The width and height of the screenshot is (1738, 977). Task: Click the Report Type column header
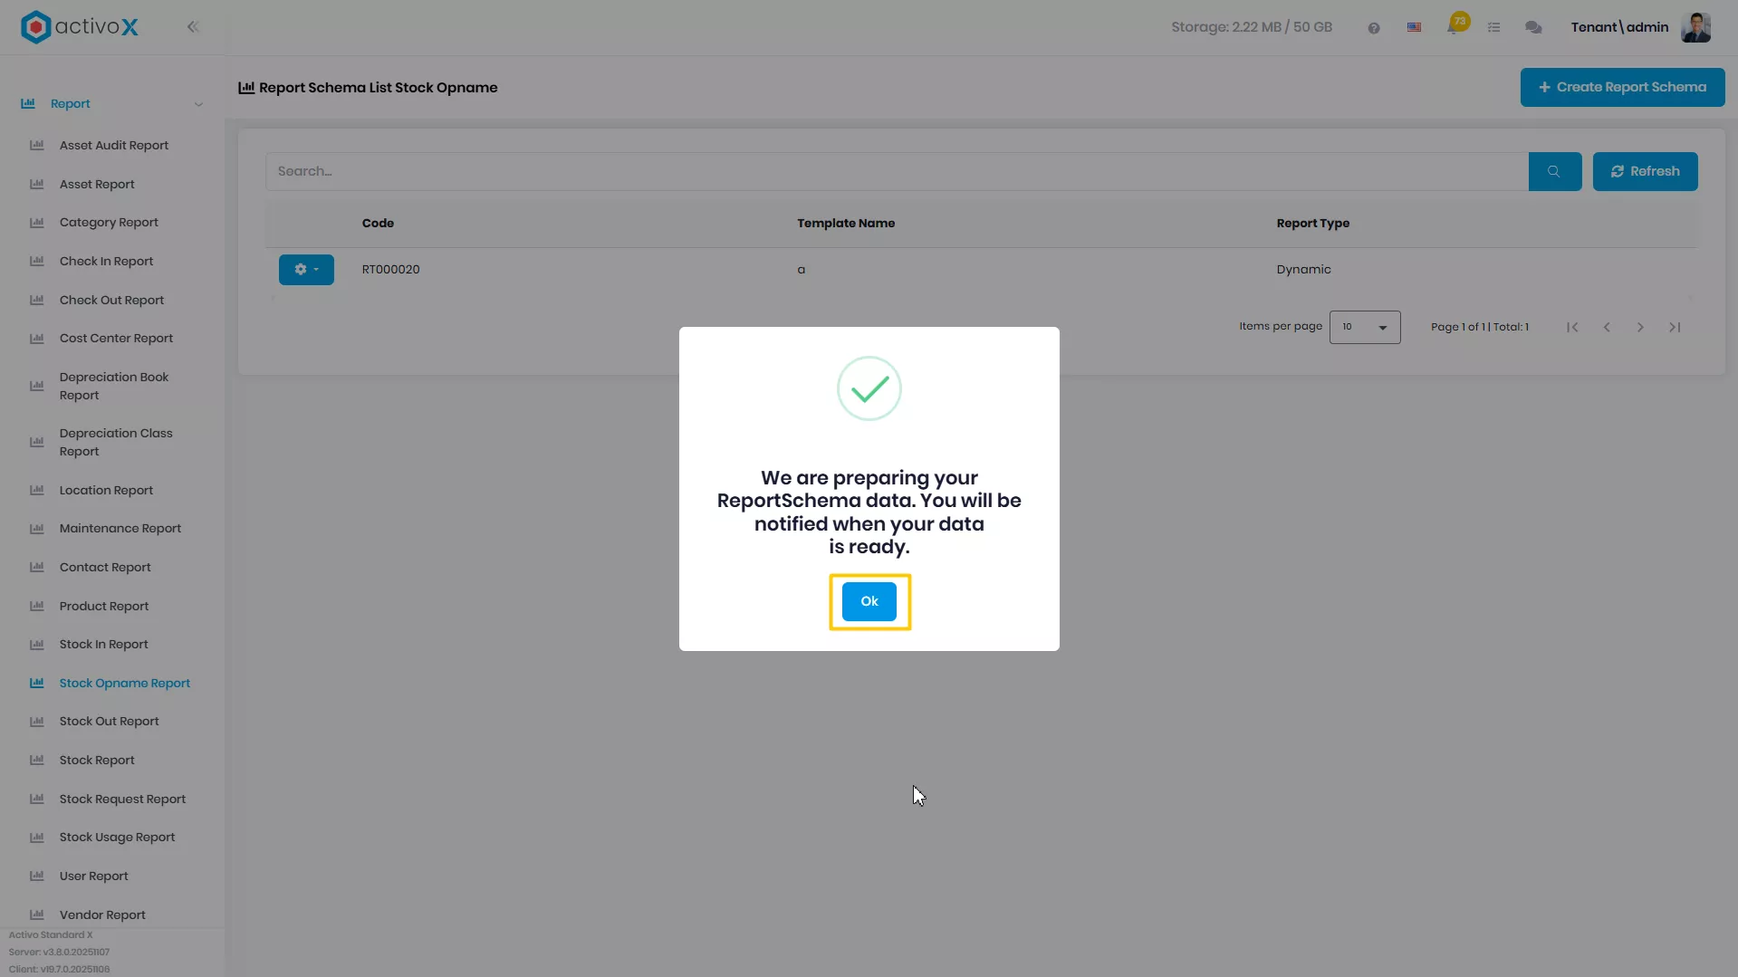pyautogui.click(x=1312, y=224)
